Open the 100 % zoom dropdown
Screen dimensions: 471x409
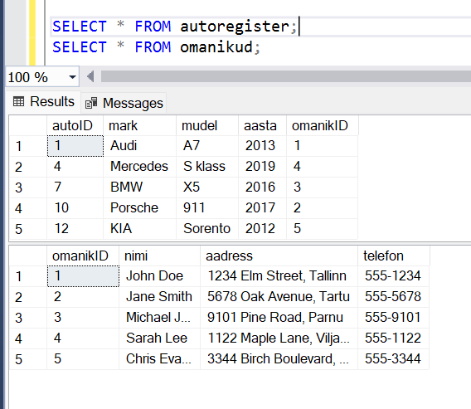[72, 77]
